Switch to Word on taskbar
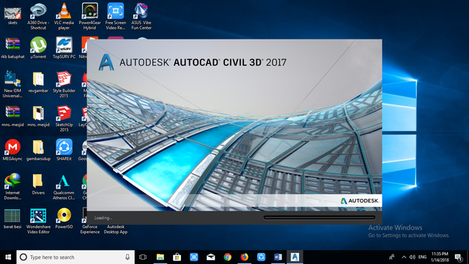This screenshot has width=469, height=264. [x=278, y=257]
